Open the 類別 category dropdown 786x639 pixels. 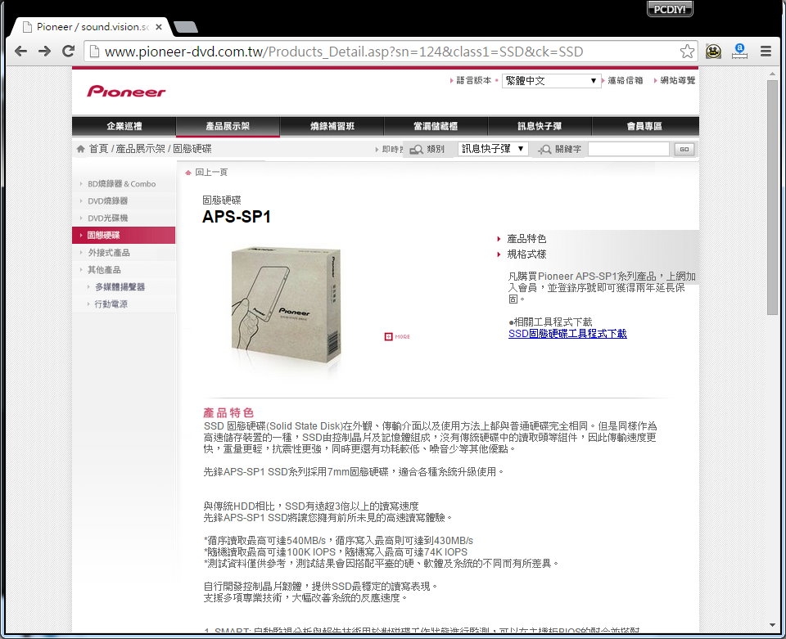(493, 149)
